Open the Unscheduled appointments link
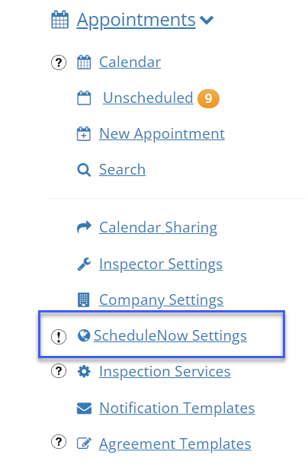 [x=148, y=98]
